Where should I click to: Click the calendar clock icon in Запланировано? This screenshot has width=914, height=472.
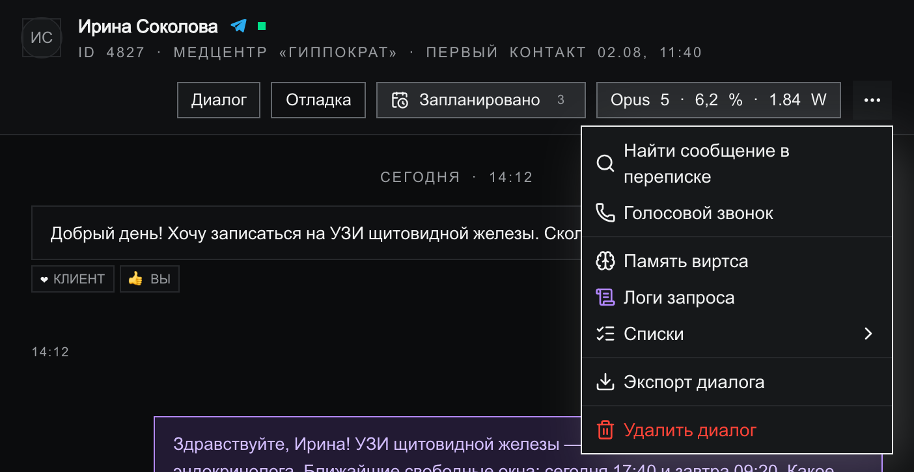[x=400, y=100]
